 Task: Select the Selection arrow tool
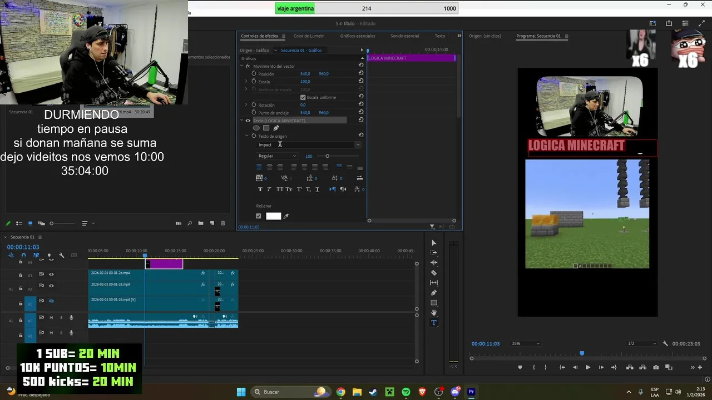[x=434, y=243]
